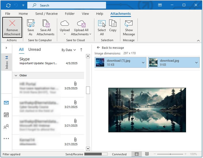Click message list scroll down arrow
Image resolution: width=203 pixels, height=158 pixels.
click(x=88, y=149)
